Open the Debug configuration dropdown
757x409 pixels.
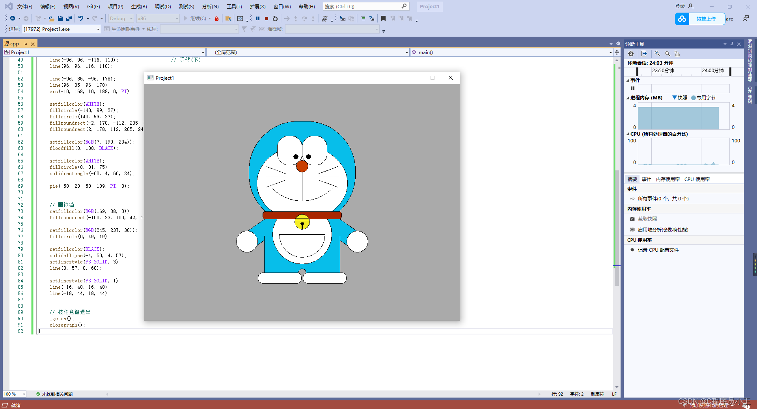pos(121,18)
